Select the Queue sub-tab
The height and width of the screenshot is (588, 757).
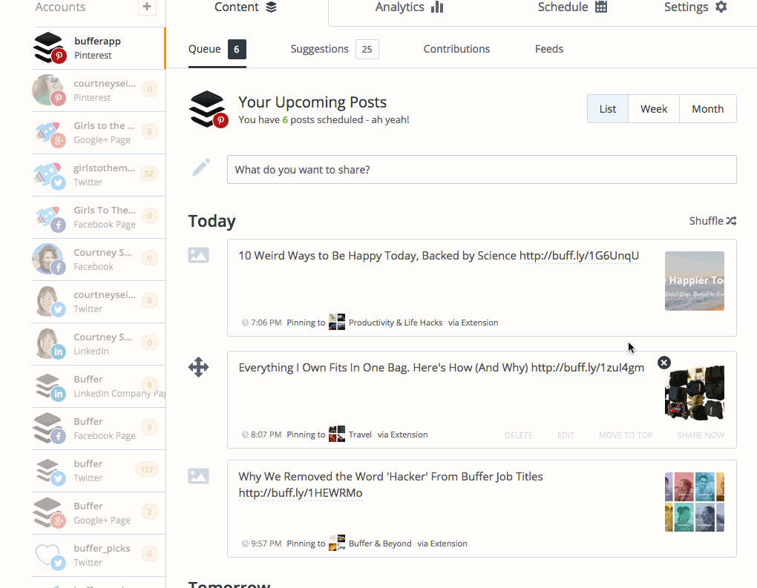217,49
